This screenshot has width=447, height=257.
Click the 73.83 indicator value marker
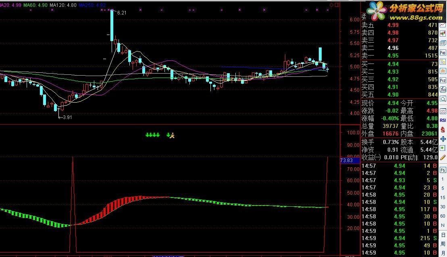[350, 160]
